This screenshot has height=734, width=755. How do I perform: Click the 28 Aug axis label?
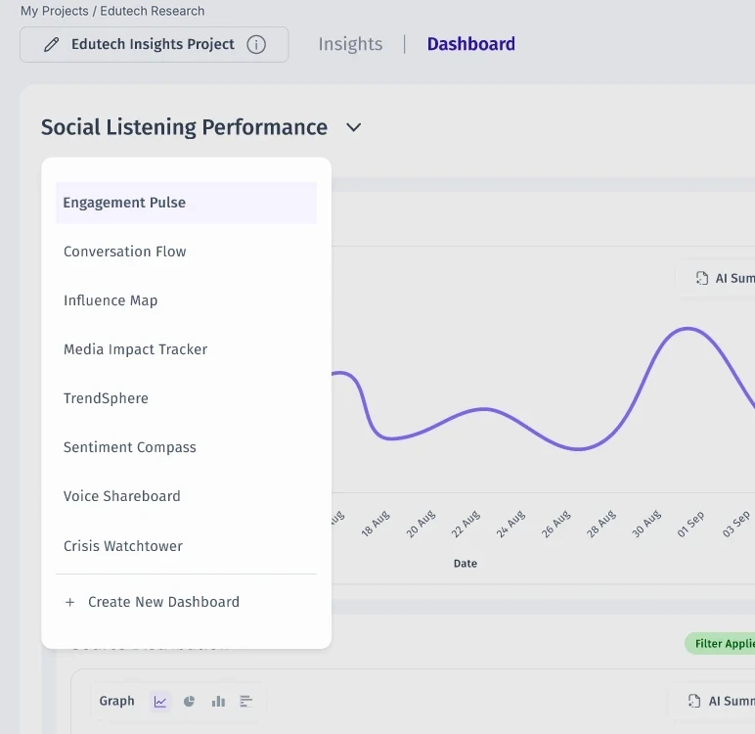coord(600,524)
